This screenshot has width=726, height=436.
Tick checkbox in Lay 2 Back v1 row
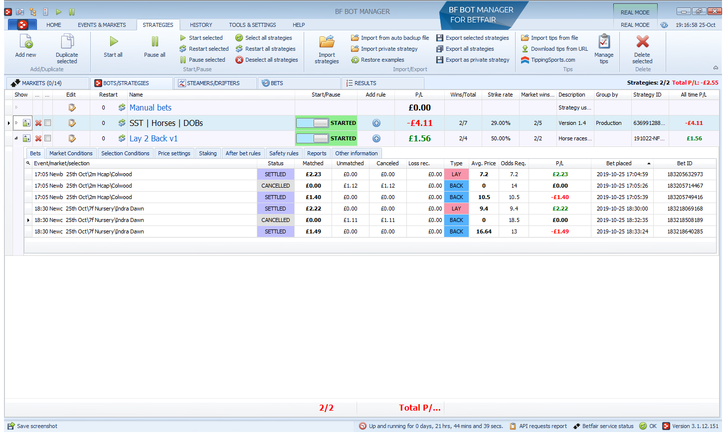48,138
